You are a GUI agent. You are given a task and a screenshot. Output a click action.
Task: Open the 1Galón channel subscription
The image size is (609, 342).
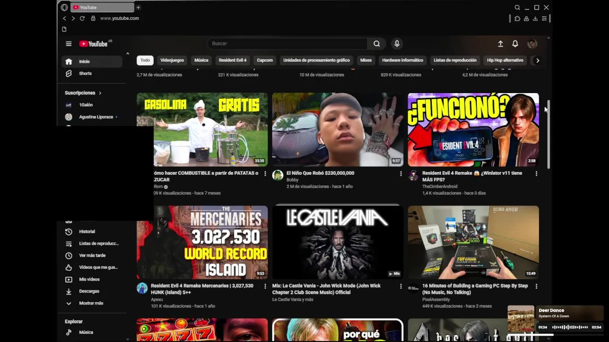point(92,105)
